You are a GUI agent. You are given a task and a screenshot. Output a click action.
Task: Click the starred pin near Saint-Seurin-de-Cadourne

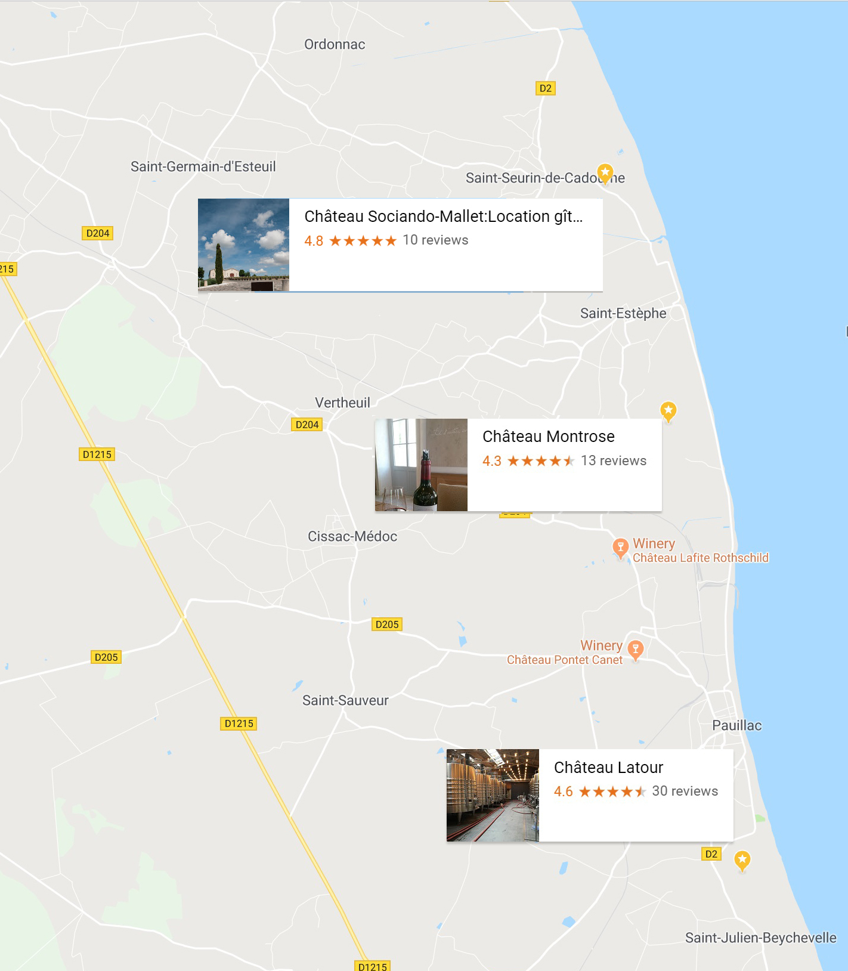[x=605, y=173]
